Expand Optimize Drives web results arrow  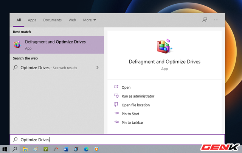click(x=98, y=68)
